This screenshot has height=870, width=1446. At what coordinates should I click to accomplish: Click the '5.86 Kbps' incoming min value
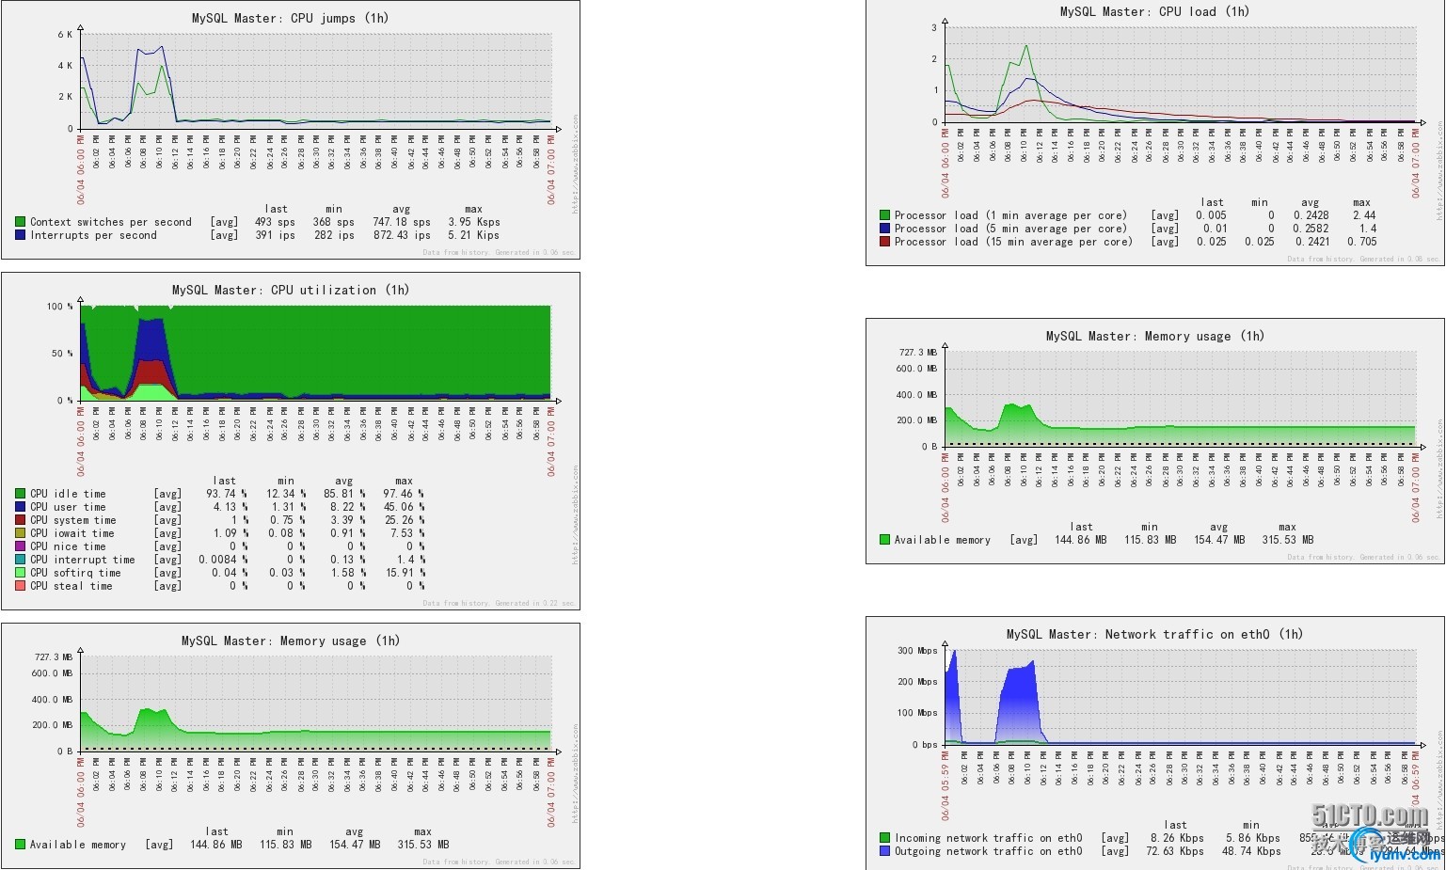[x=1253, y=838]
